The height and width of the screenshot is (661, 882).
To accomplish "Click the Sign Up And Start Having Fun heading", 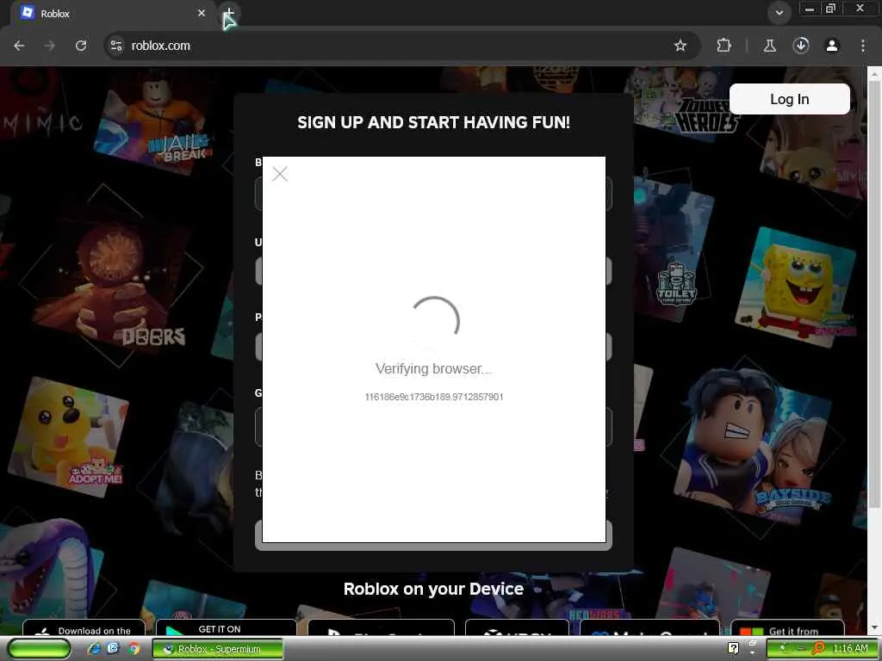I will click(x=434, y=122).
